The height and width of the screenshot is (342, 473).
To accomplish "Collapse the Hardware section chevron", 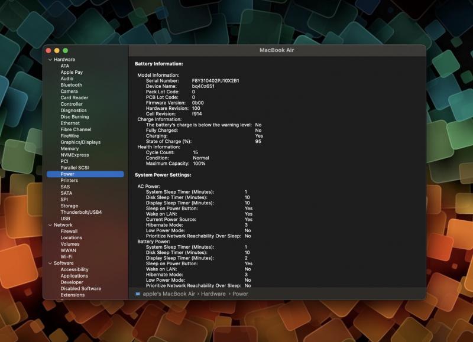I will tap(50, 60).
